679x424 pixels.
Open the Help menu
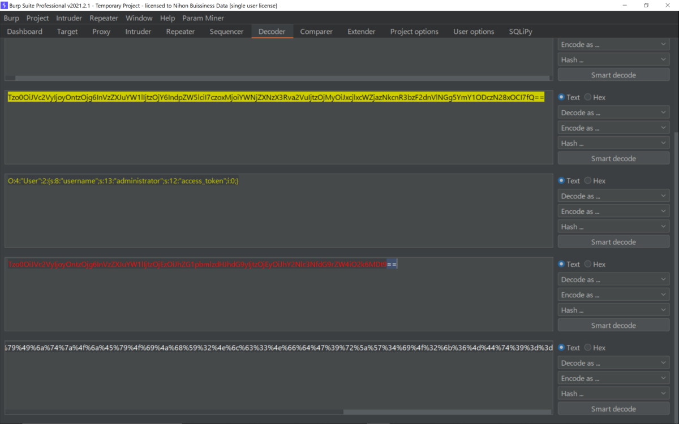pos(167,18)
